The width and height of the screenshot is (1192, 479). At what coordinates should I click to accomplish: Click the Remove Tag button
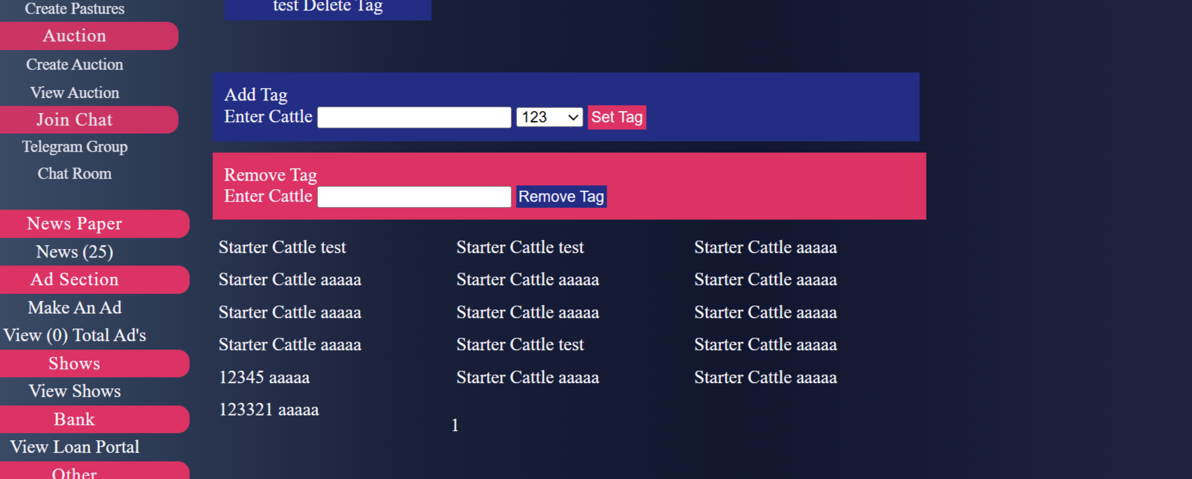click(561, 196)
